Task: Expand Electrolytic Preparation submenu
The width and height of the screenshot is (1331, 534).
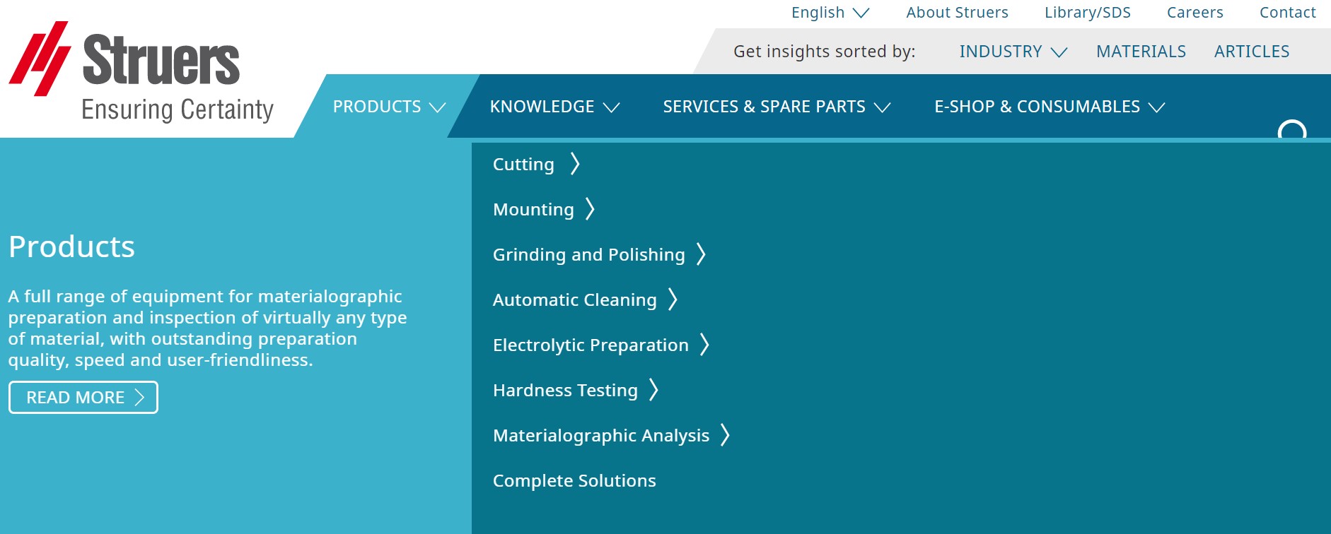Action: point(601,345)
